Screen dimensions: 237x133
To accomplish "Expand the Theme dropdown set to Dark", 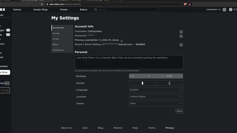I will (156, 103).
